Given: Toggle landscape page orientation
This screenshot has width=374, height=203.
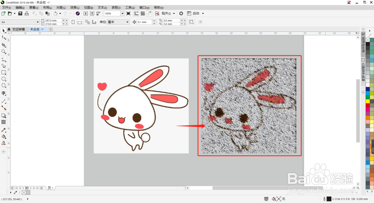Looking at the screenshot, I should click(x=80, y=22).
